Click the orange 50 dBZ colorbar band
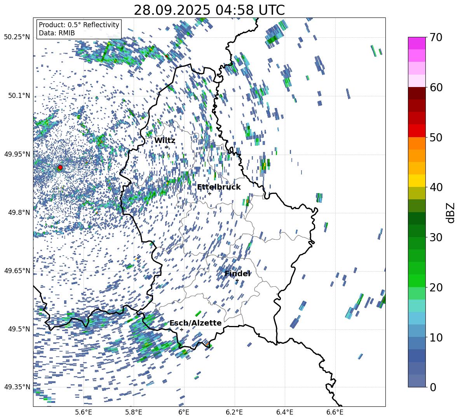 click(x=417, y=143)
